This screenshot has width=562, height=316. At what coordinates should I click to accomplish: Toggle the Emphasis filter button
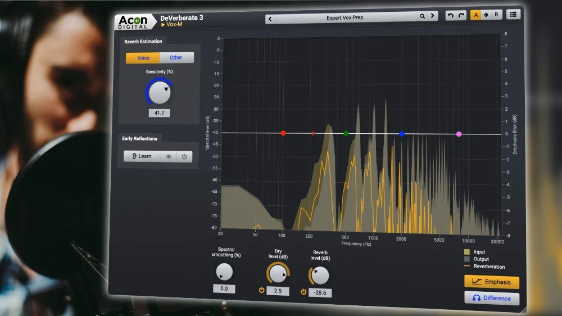tap(492, 282)
